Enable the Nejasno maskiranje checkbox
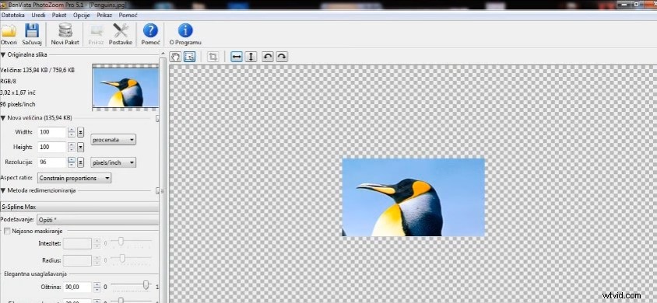Screen dimensions: 657x303 click(7, 231)
